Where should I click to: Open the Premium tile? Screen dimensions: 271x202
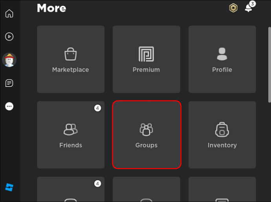click(x=146, y=59)
